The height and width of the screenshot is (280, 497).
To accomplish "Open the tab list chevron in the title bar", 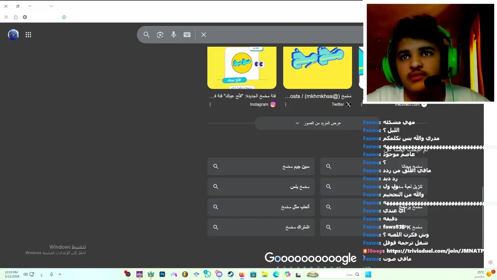I will pyautogui.click(x=51, y=6).
